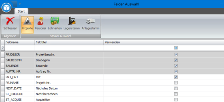This screenshot has height=102, width=224.
Task: Select the ST_EXCLUDE field name cell
Action: (20, 94)
